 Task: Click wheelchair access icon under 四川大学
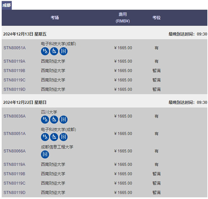(x=54, y=119)
